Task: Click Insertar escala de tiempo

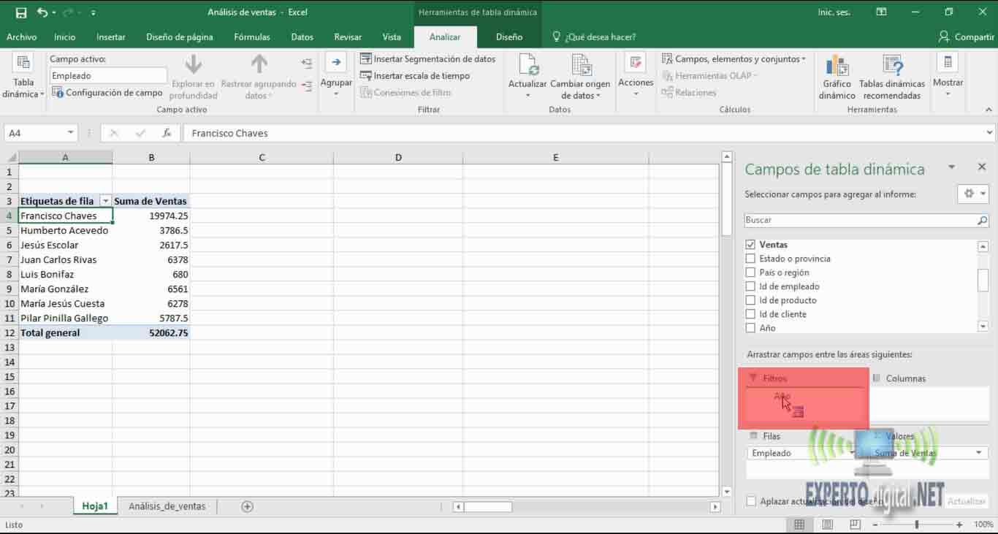Action: click(414, 76)
